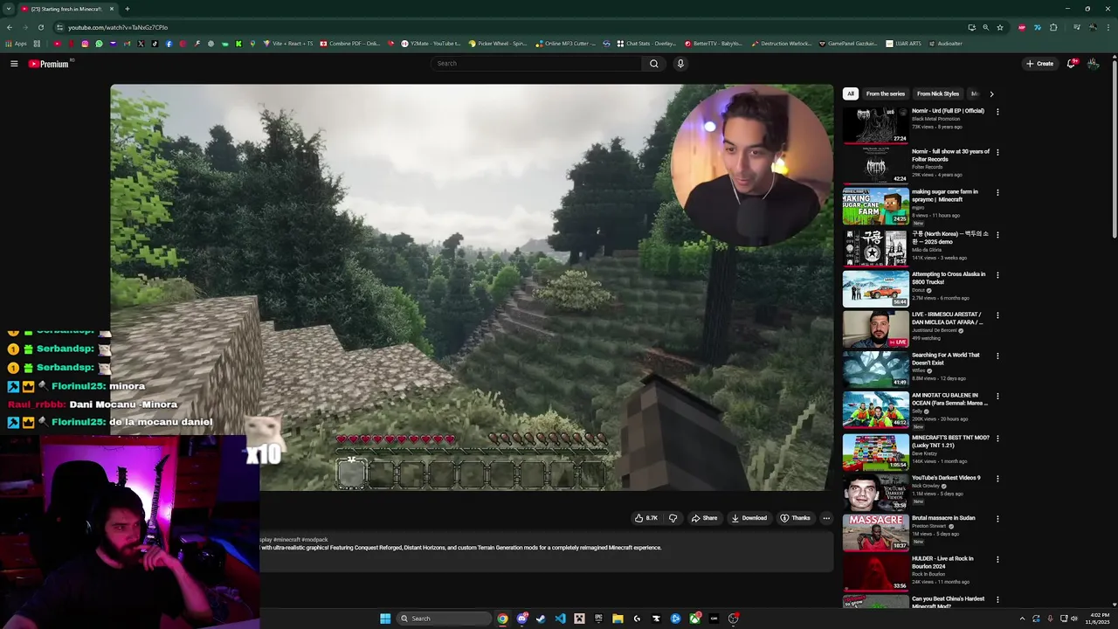
Task: Open the volume tray icon
Action: pyautogui.click(x=1074, y=619)
